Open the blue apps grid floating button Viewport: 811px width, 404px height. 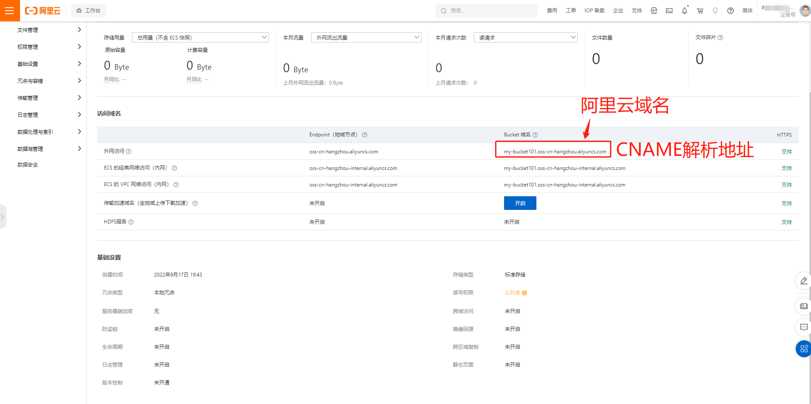coord(804,349)
